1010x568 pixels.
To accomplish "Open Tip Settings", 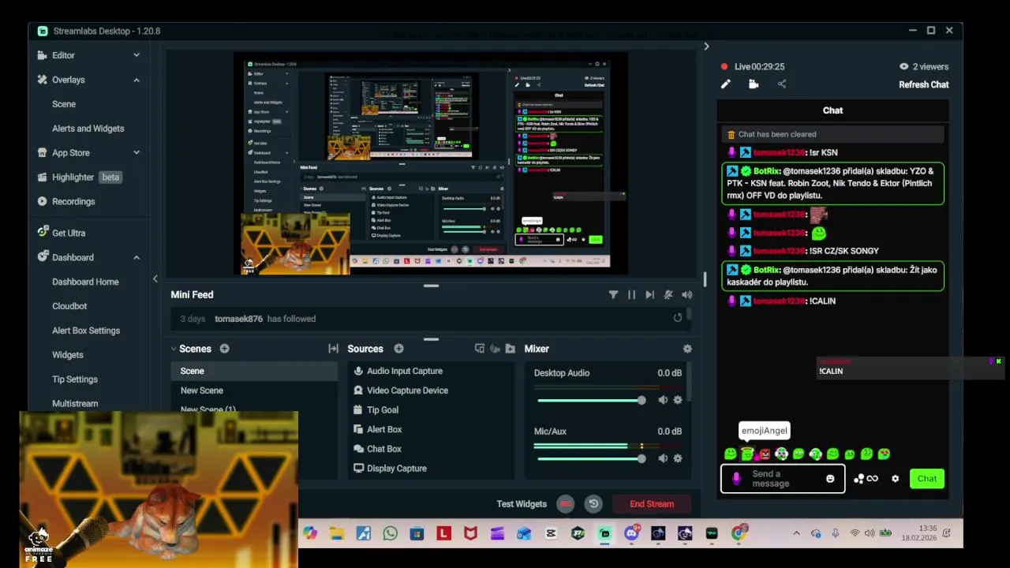I will click(x=75, y=379).
